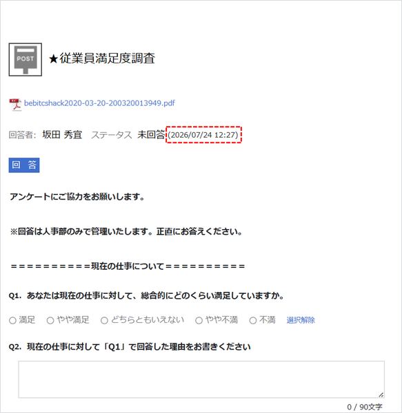
Task: Click the 未回答 status text
Action: click(x=151, y=135)
